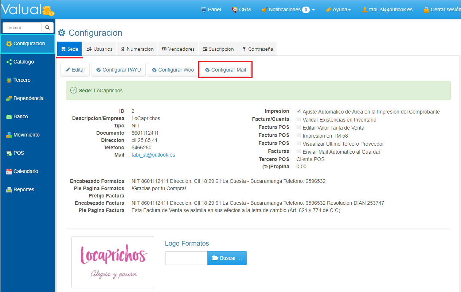Screen dimensions: 461x292
Task: Click the Configurar Mail button
Action: point(225,70)
